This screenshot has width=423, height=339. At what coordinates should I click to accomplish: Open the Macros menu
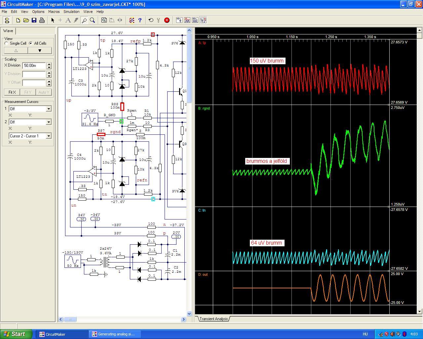pos(54,12)
